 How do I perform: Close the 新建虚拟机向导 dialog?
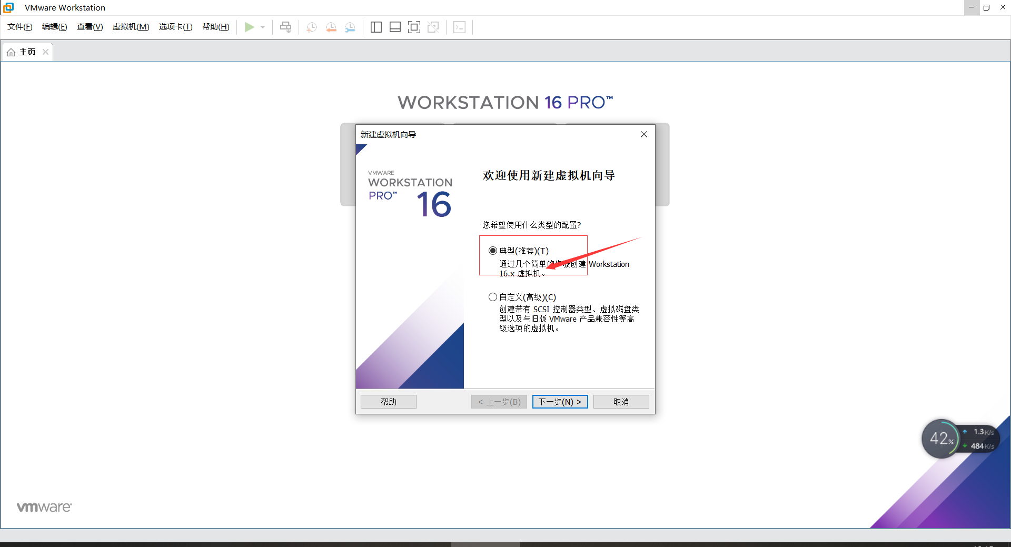(x=643, y=134)
